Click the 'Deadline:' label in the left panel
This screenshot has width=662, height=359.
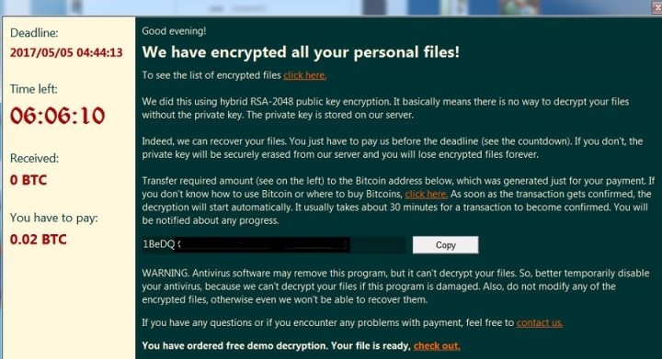[34, 33]
